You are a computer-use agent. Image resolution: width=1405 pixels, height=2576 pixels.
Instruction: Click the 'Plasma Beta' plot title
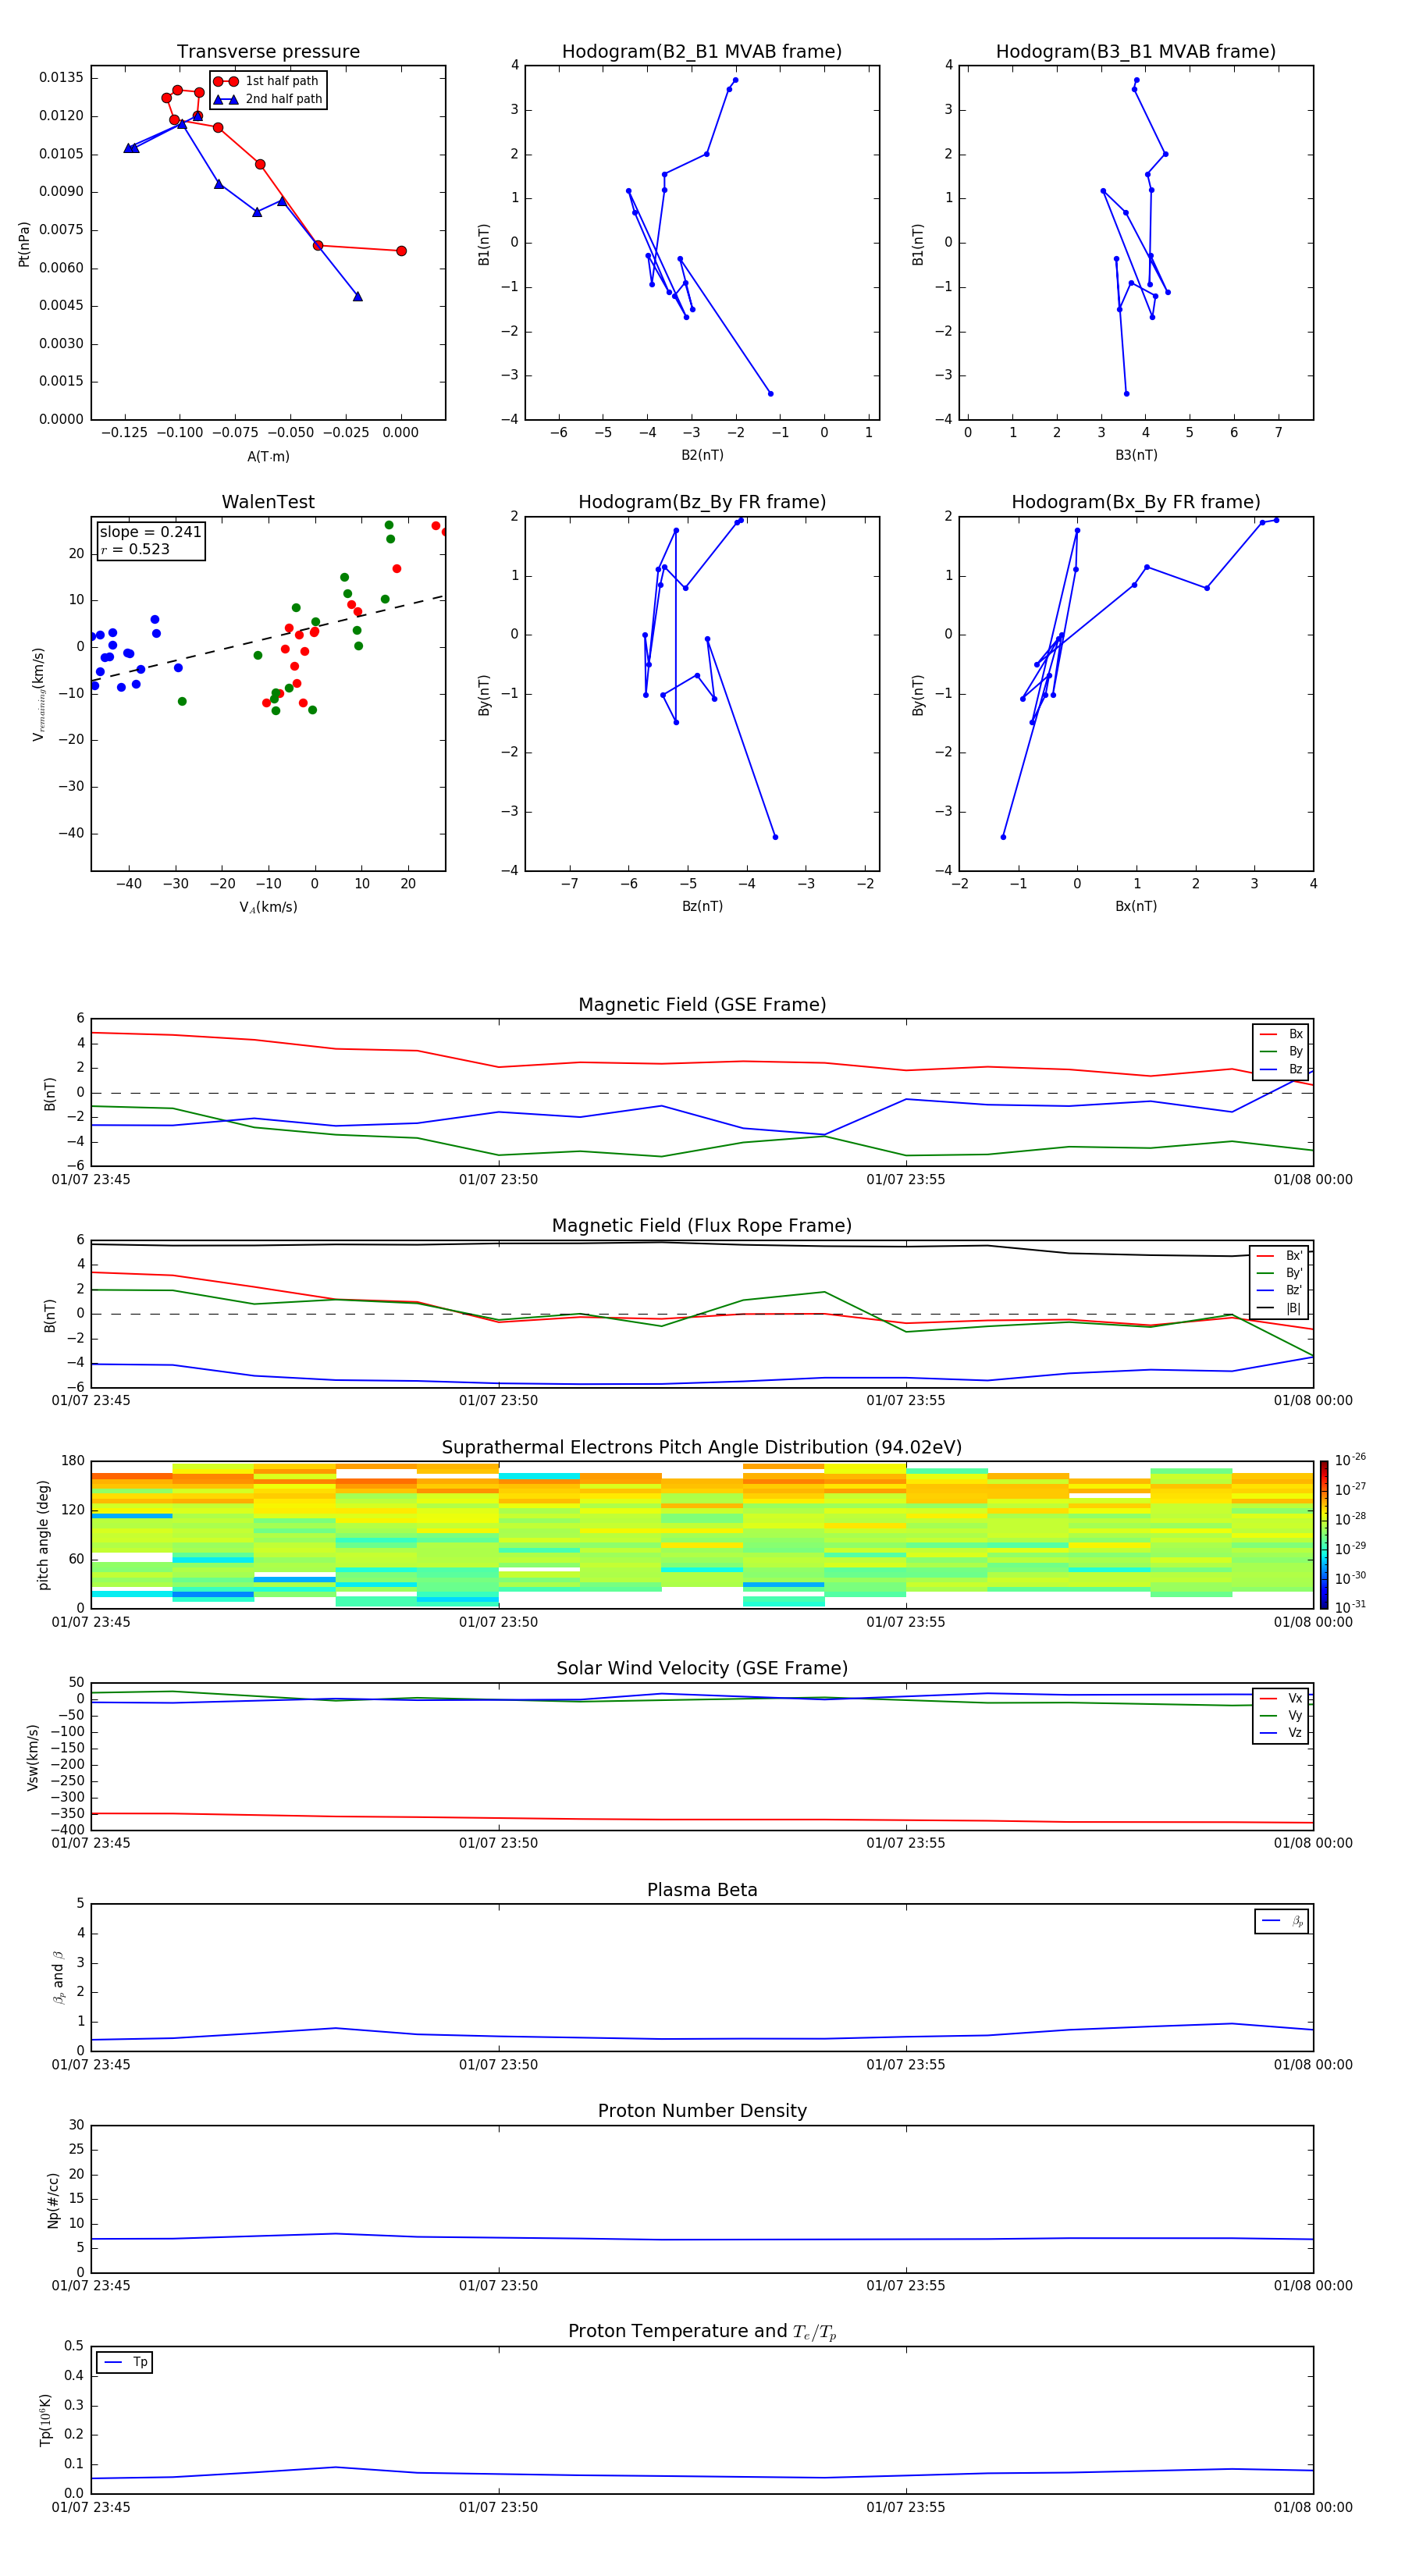click(702, 1890)
